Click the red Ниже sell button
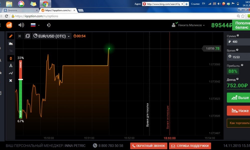The width and height of the screenshot is (250, 150). [238, 110]
